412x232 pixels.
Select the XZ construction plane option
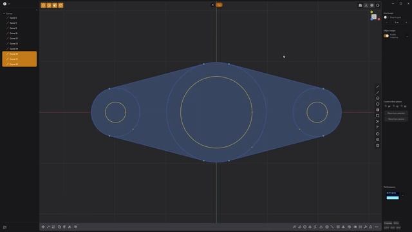click(396, 106)
